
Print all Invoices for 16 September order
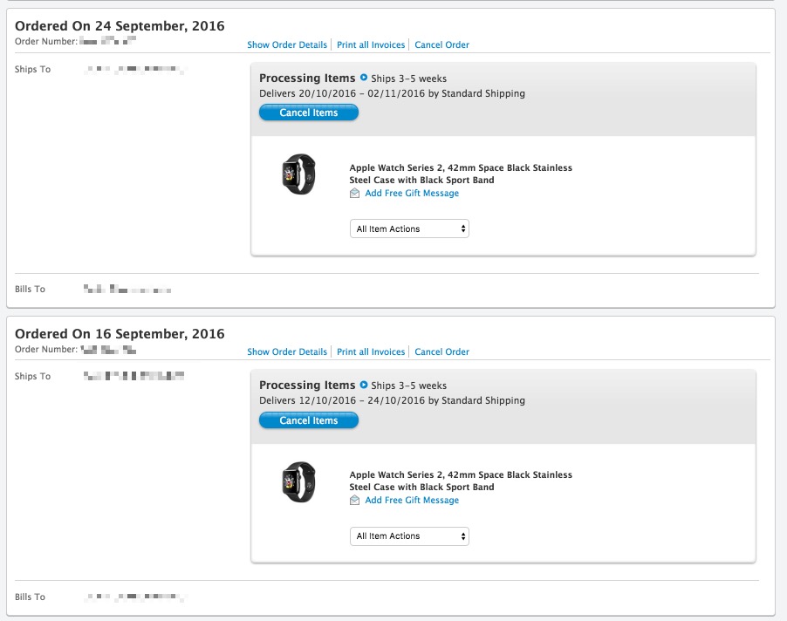(x=371, y=351)
